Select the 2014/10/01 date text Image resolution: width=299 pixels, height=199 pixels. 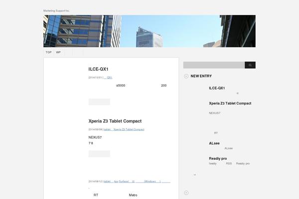[95, 78]
